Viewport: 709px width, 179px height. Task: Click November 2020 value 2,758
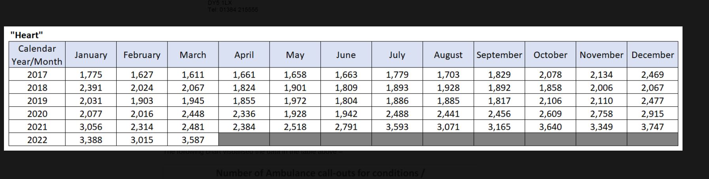pyautogui.click(x=602, y=114)
